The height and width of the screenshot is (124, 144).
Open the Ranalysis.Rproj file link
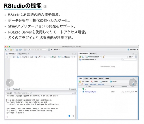(91, 92)
